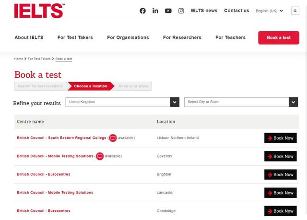Screen dimensions: 307x220
Task: Open the For Teachers menu
Action: point(230,37)
